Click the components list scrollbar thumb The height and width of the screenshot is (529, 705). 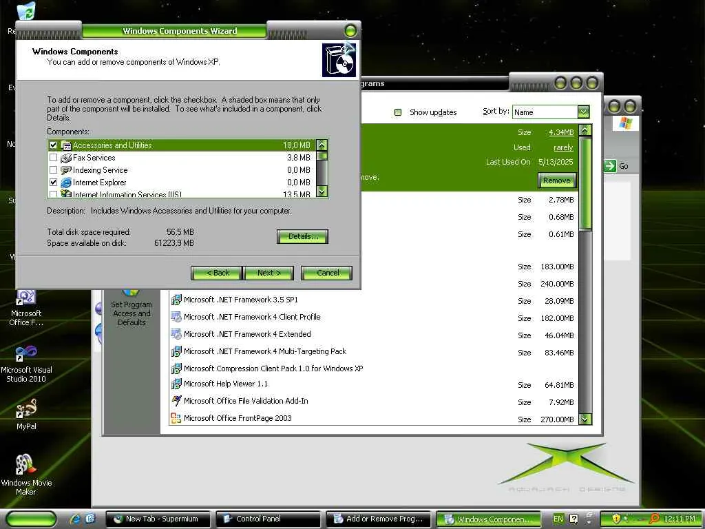coord(322,156)
